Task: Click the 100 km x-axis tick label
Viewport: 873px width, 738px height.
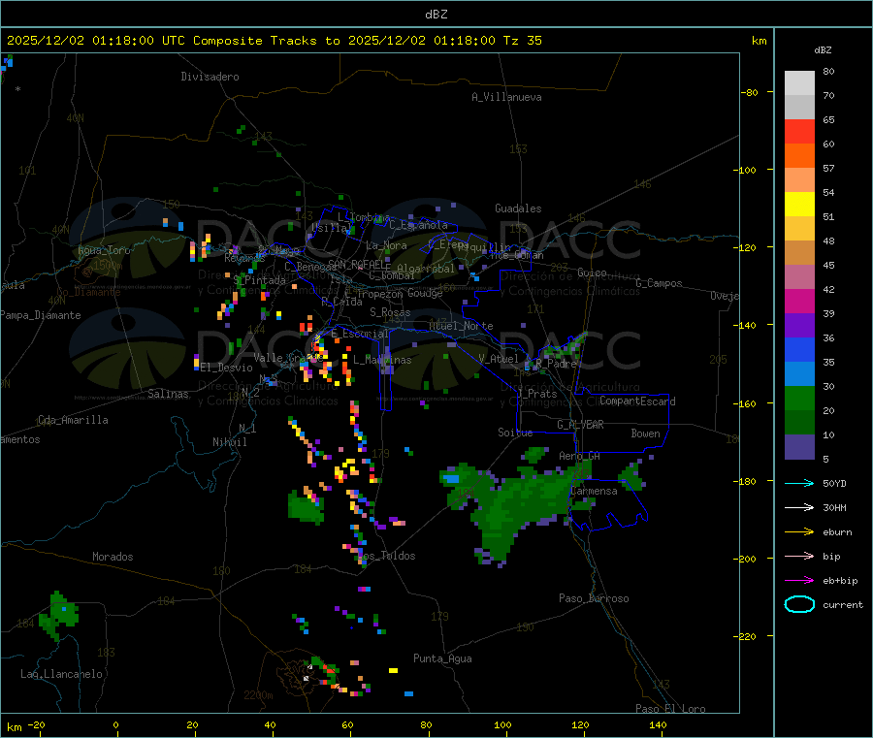Action: (x=502, y=724)
